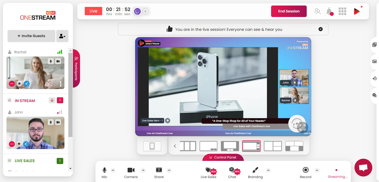Star the Live Sales Item - 1 overlay

(x=168, y=120)
